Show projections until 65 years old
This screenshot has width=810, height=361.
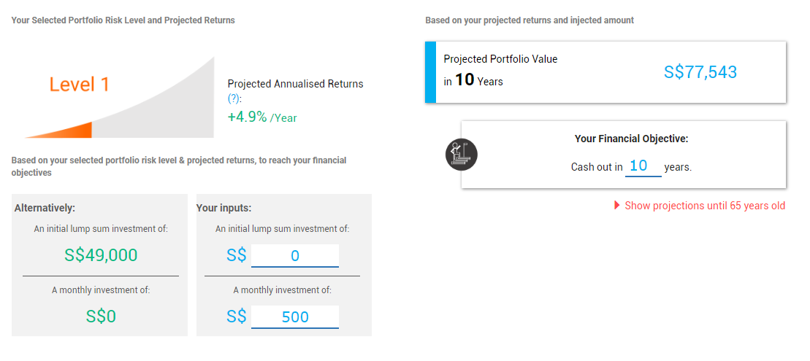point(704,206)
